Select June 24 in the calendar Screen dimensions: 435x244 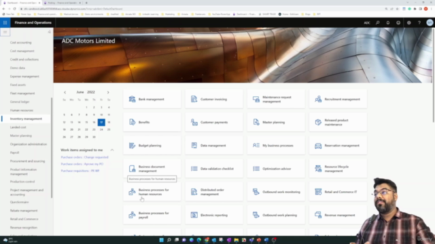(x=101, y=129)
